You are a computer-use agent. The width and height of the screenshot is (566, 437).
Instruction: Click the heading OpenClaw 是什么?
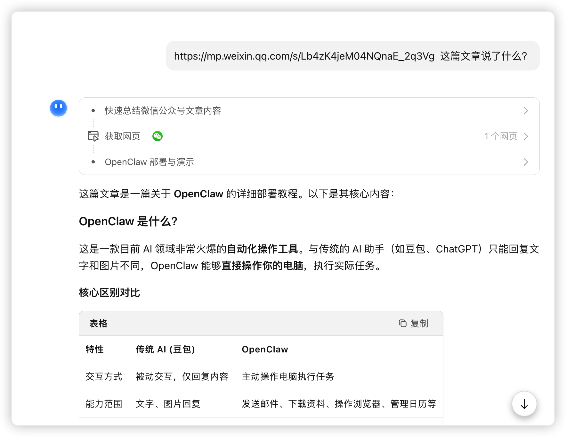tap(128, 221)
